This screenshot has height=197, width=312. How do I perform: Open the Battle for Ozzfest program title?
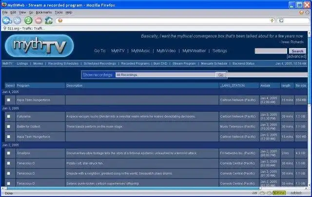[x=28, y=126]
